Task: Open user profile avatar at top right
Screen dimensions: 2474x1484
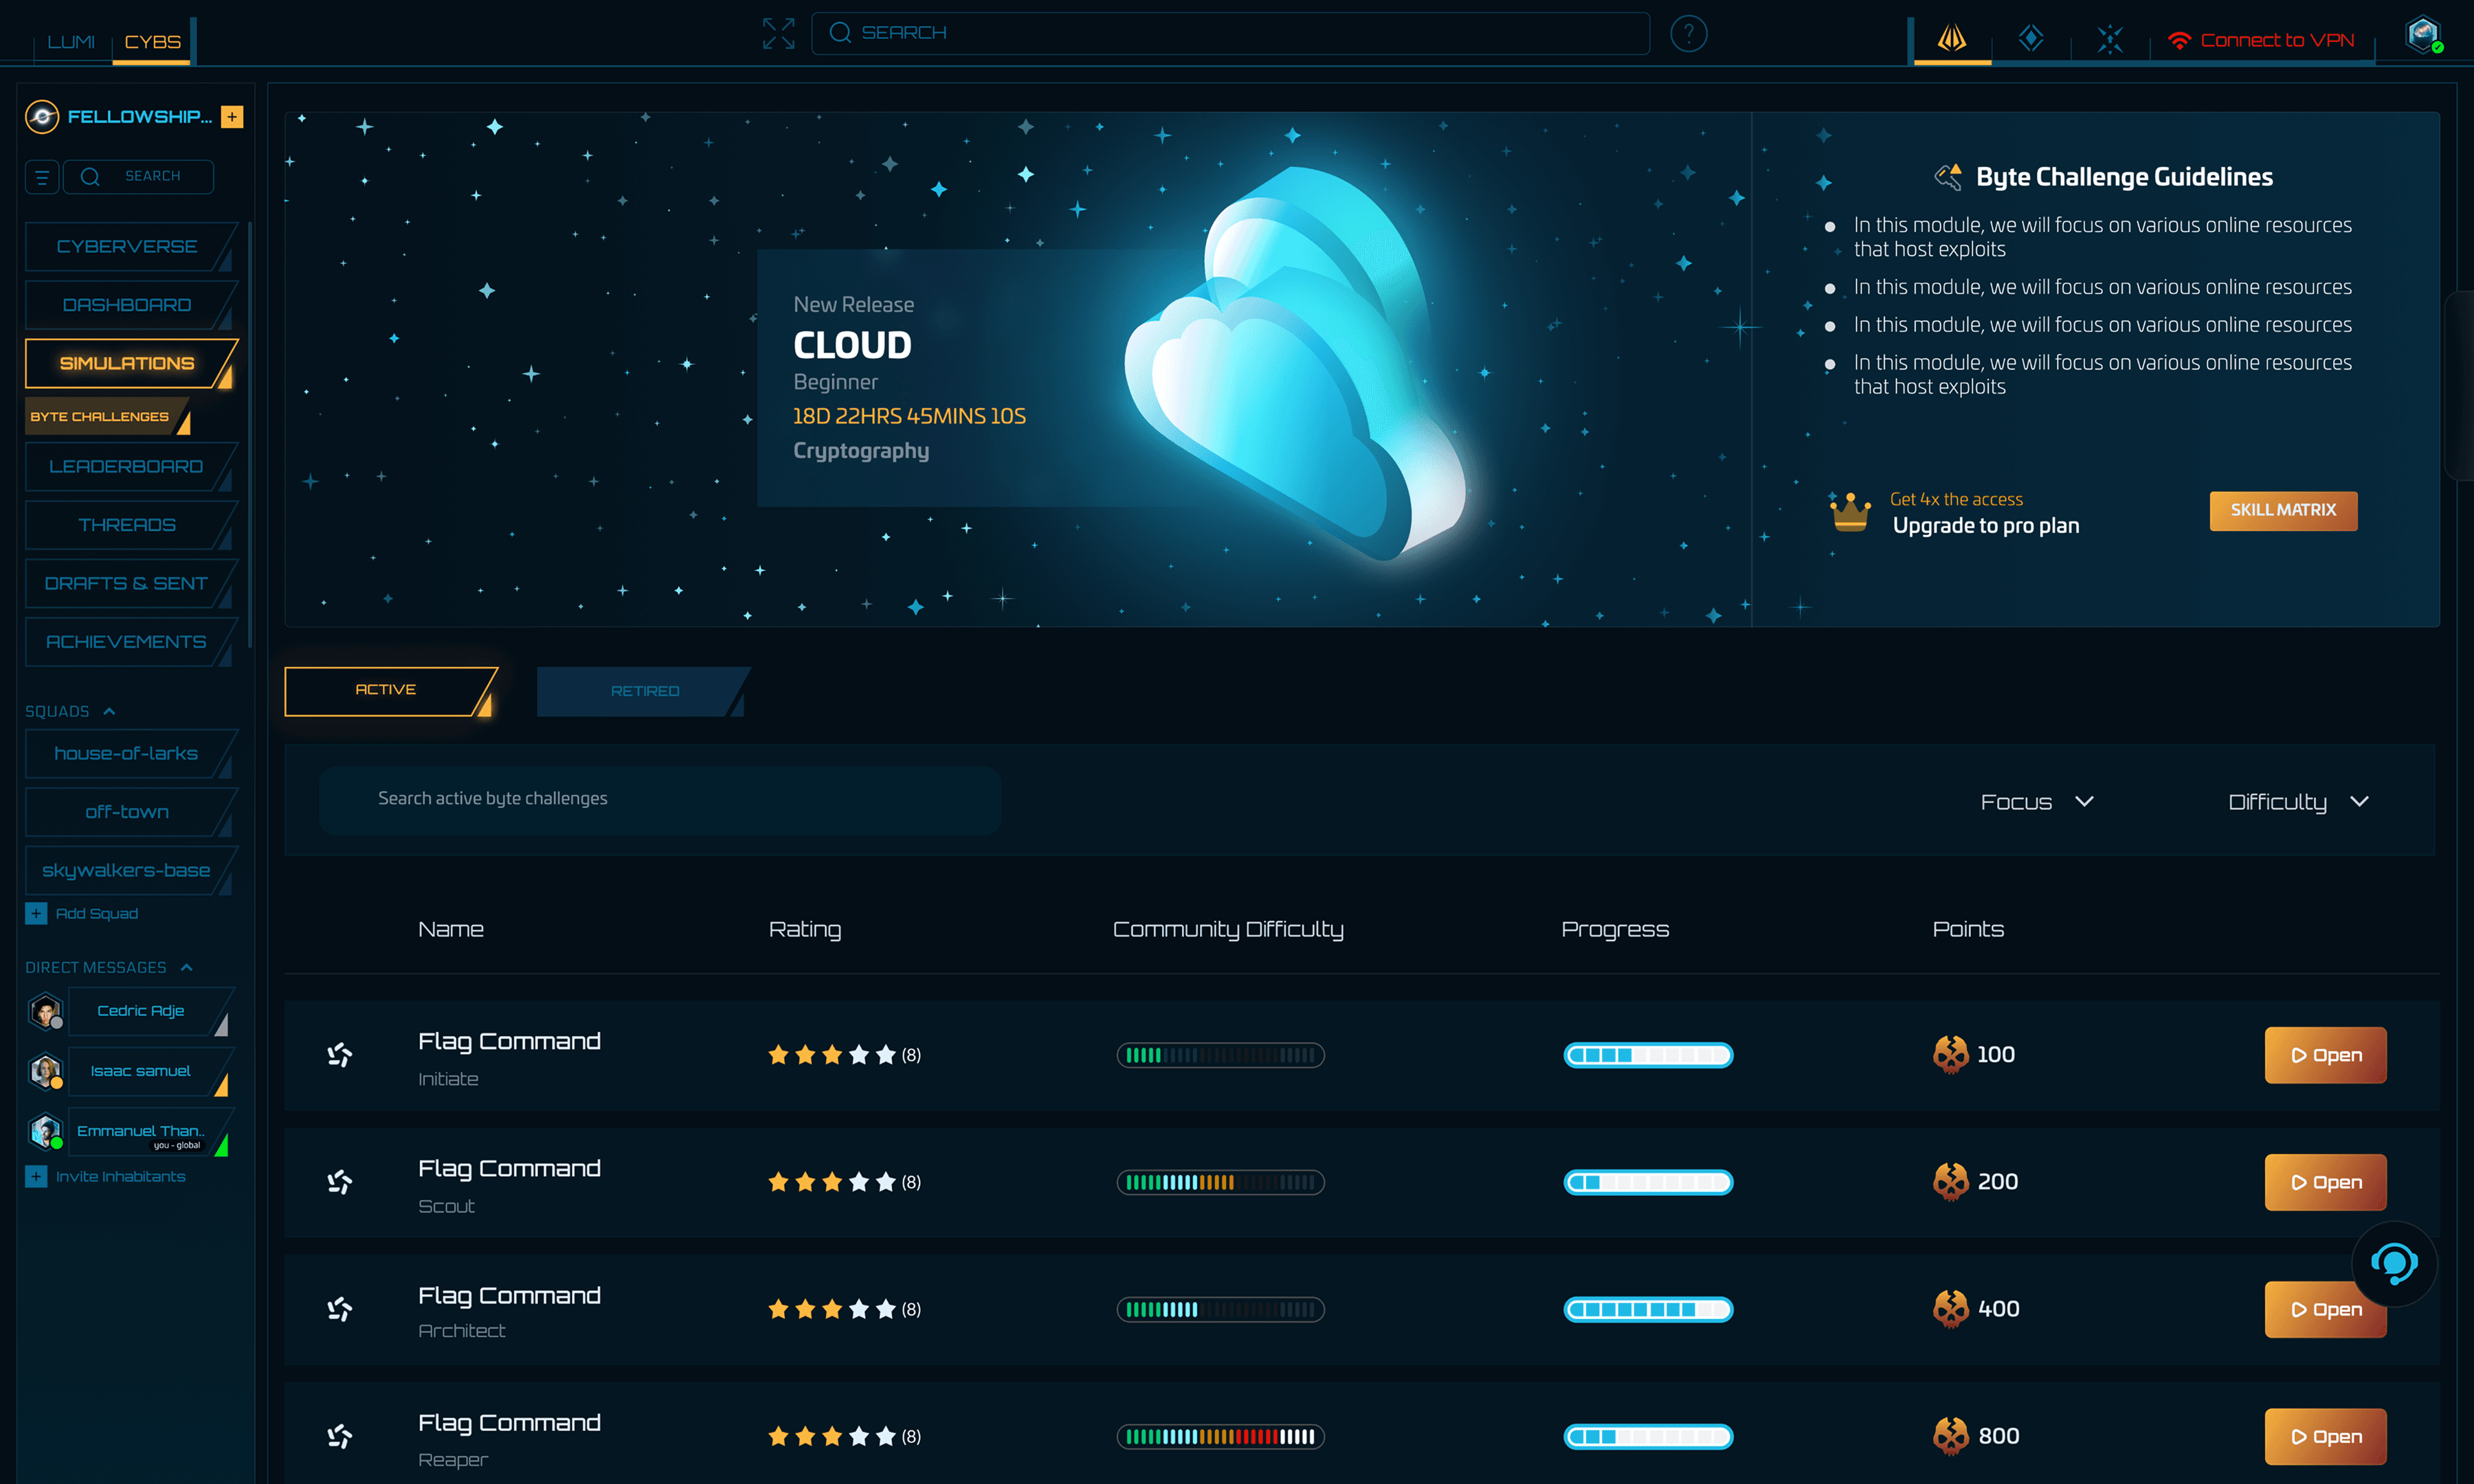Action: [2422, 35]
